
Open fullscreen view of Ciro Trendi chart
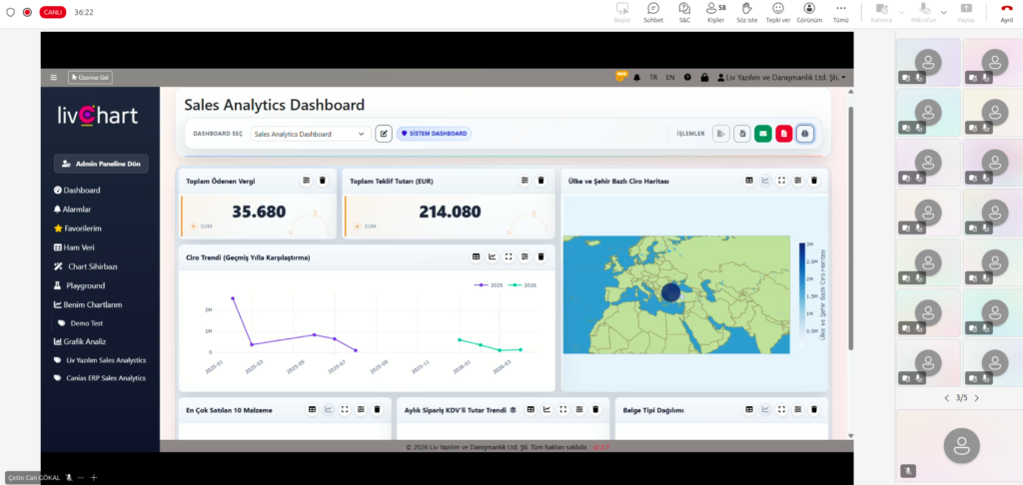pos(509,257)
